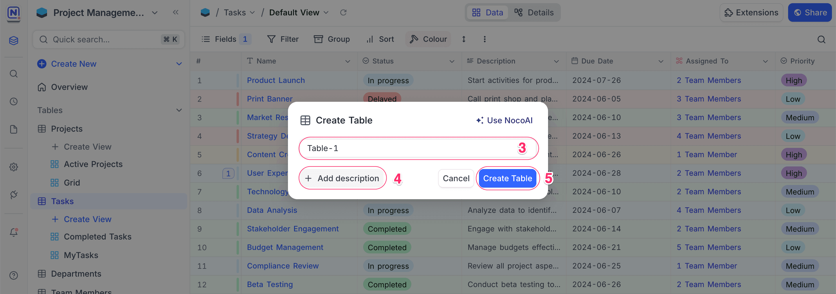Open the Extensions panel
The image size is (836, 294).
click(751, 12)
